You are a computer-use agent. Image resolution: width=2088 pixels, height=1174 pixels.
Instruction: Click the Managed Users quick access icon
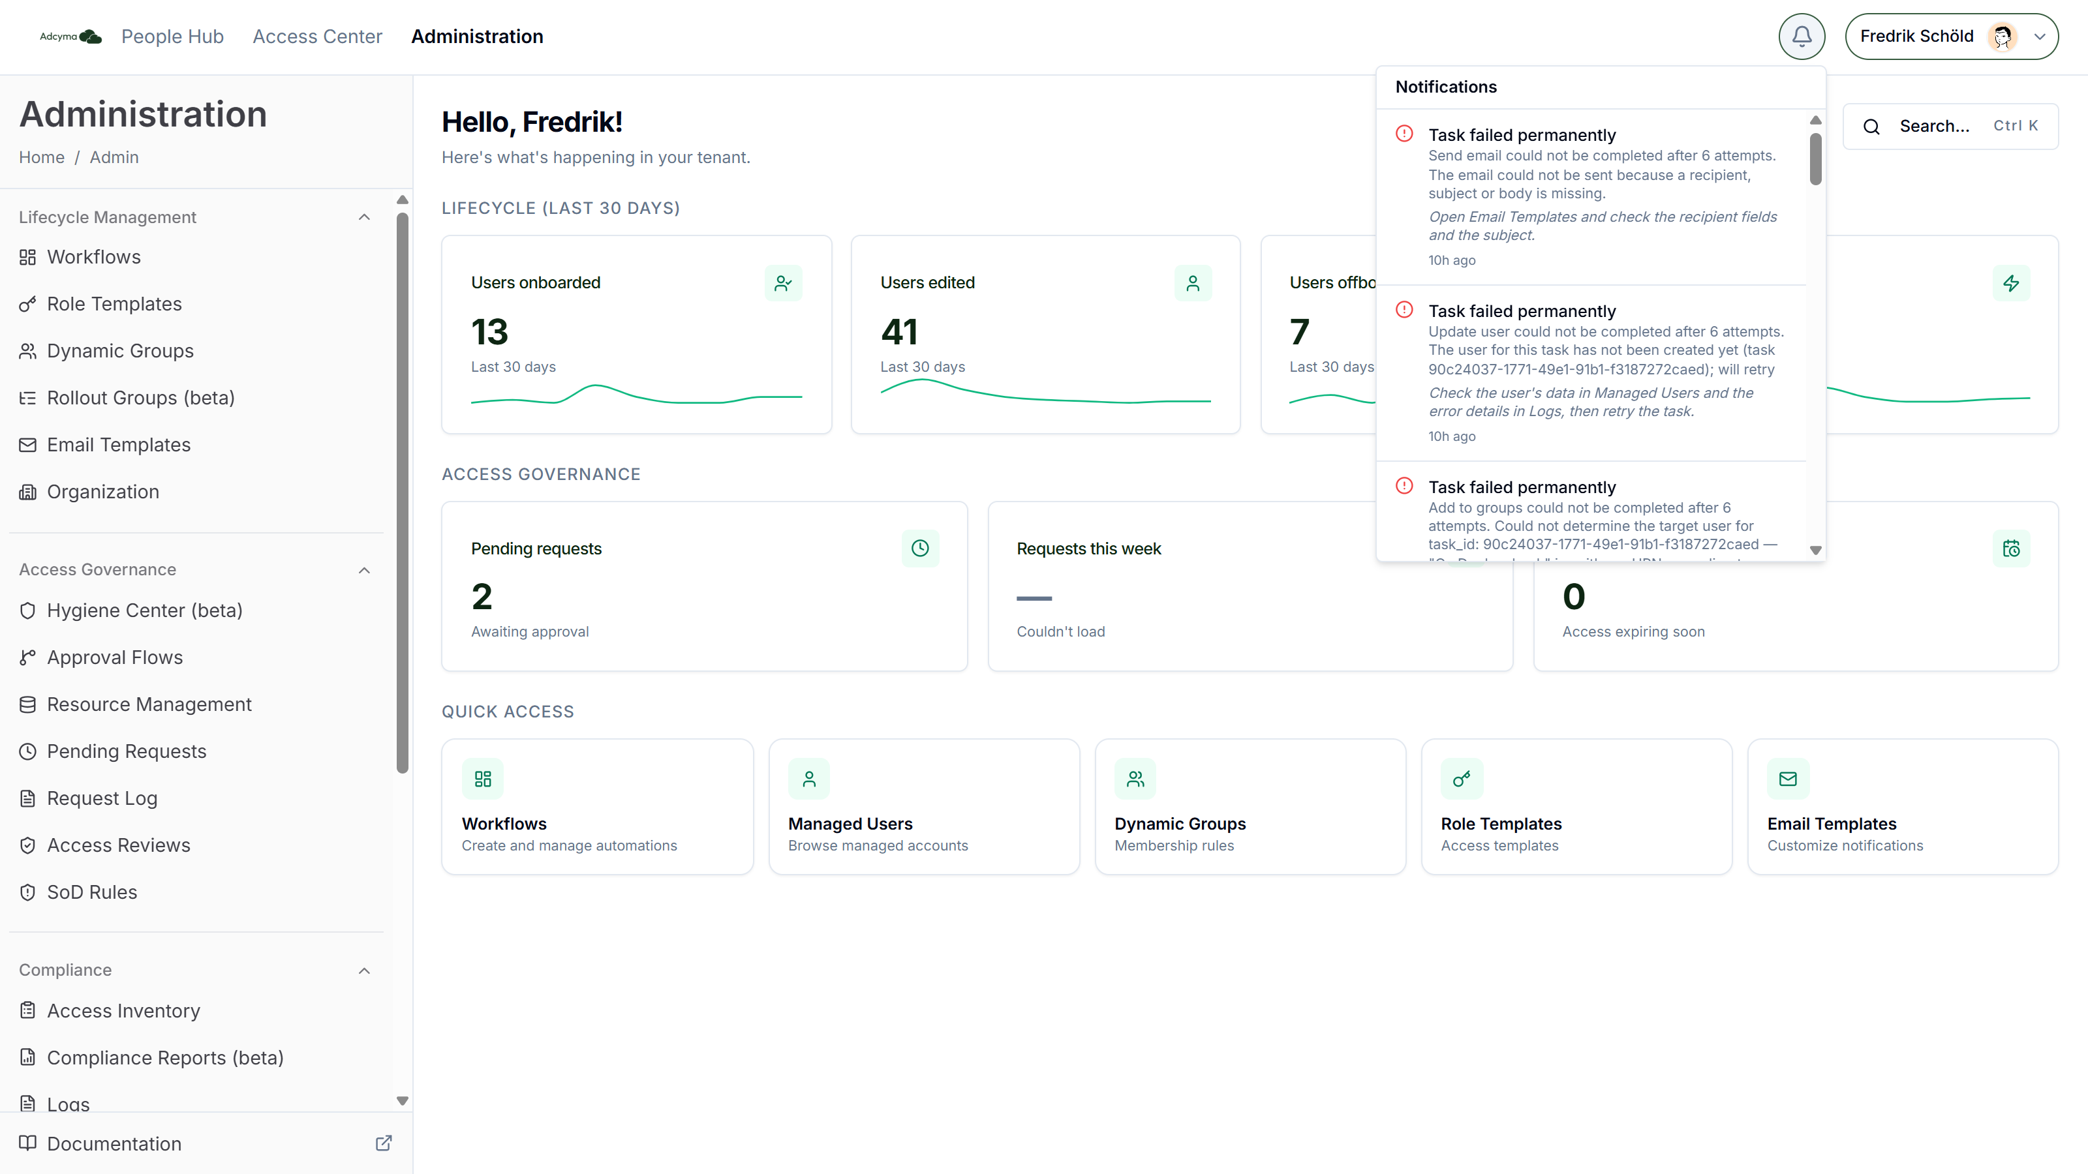click(809, 779)
